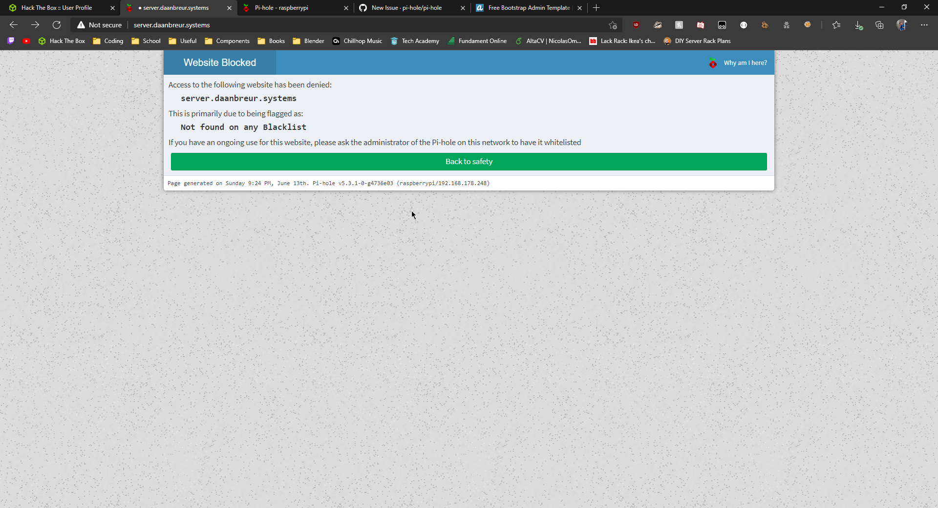Click the Not secure warning icon

81,25
